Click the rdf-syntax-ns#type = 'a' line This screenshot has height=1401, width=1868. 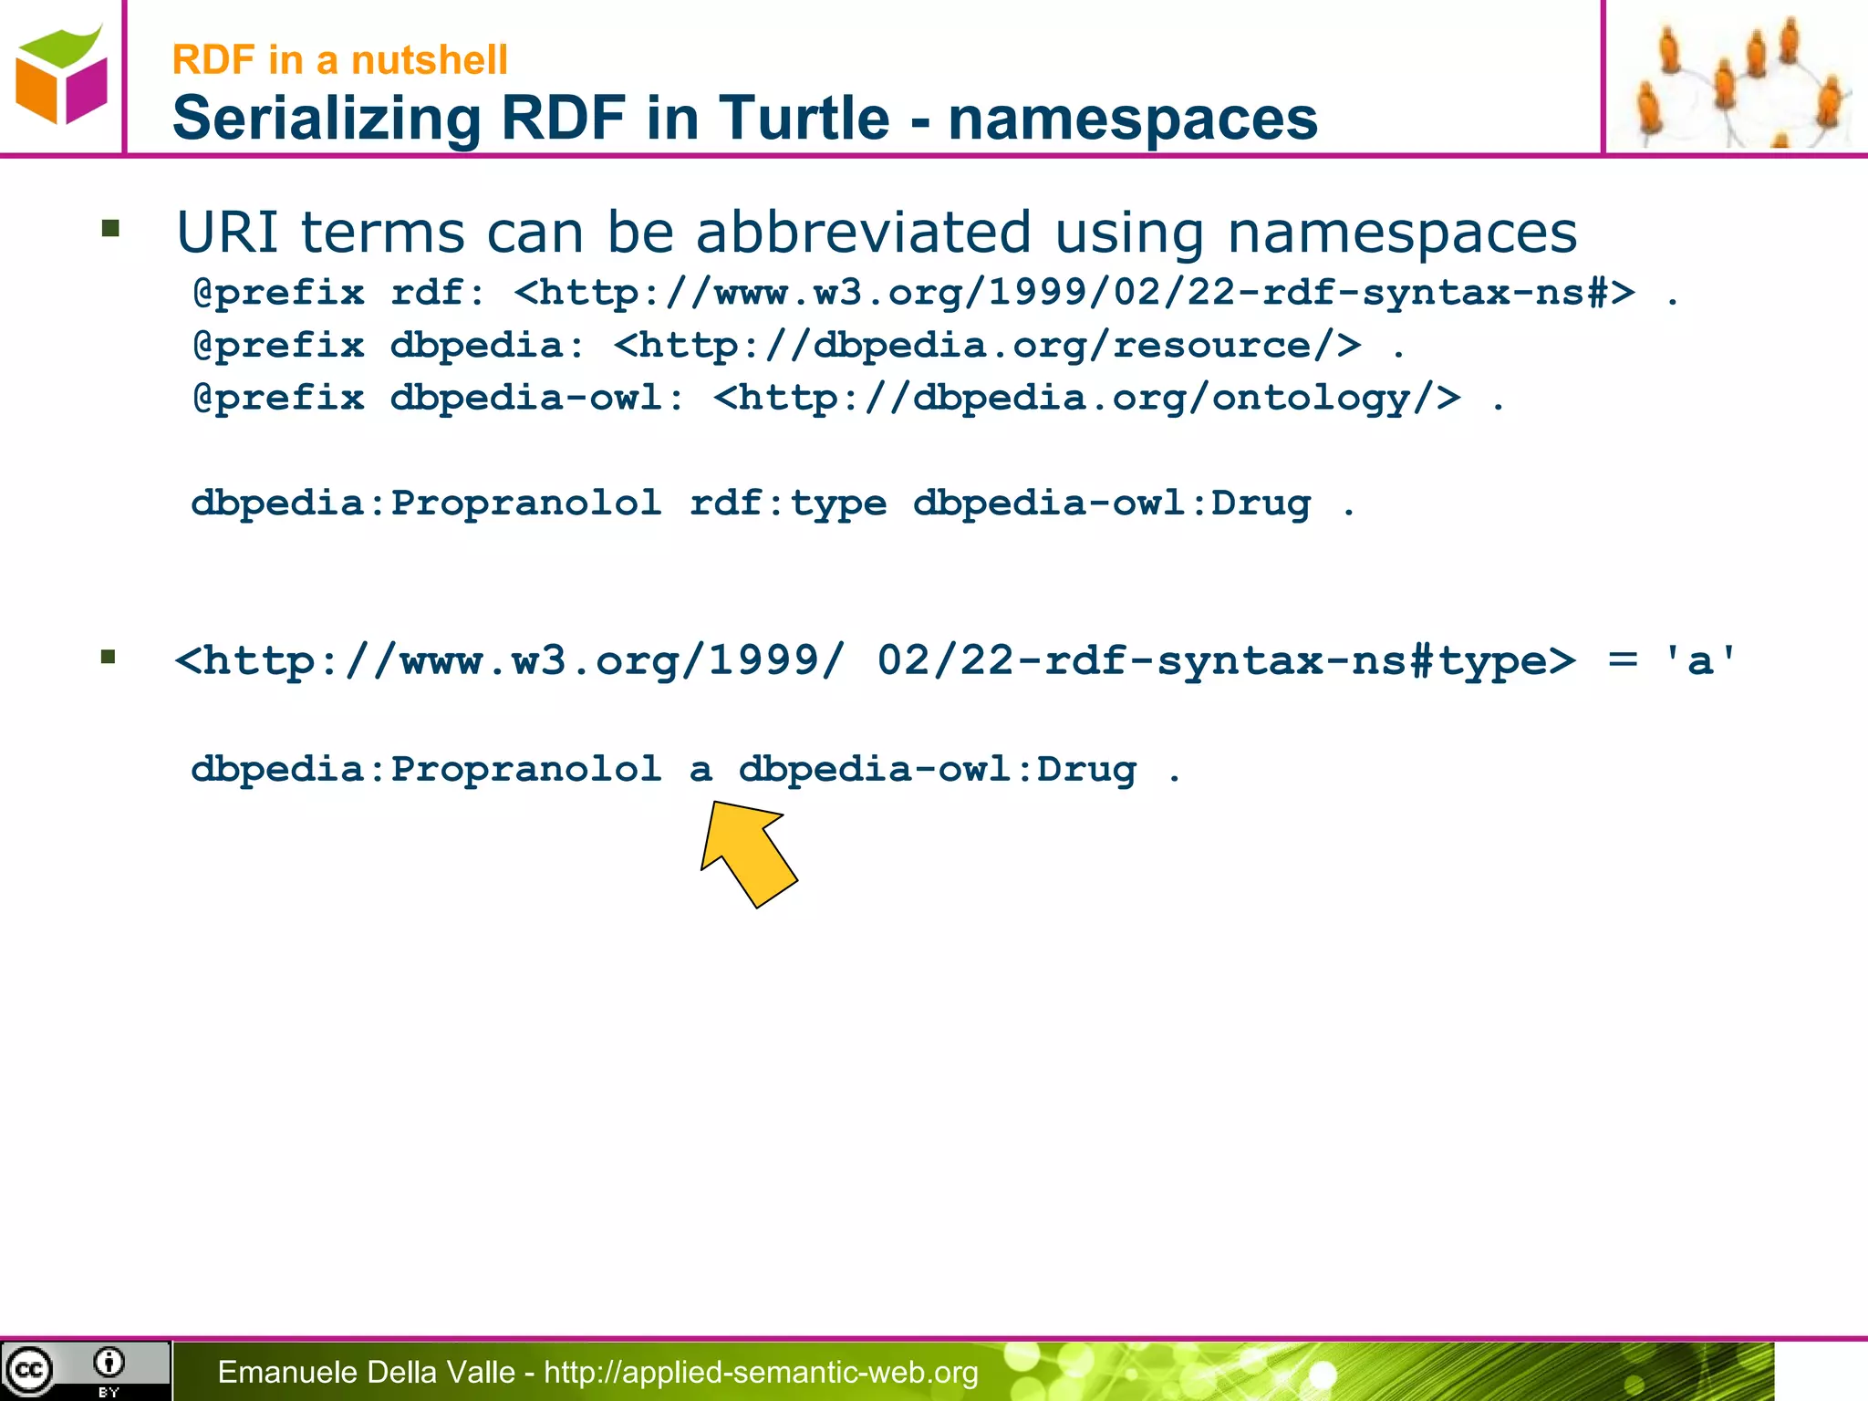click(955, 660)
